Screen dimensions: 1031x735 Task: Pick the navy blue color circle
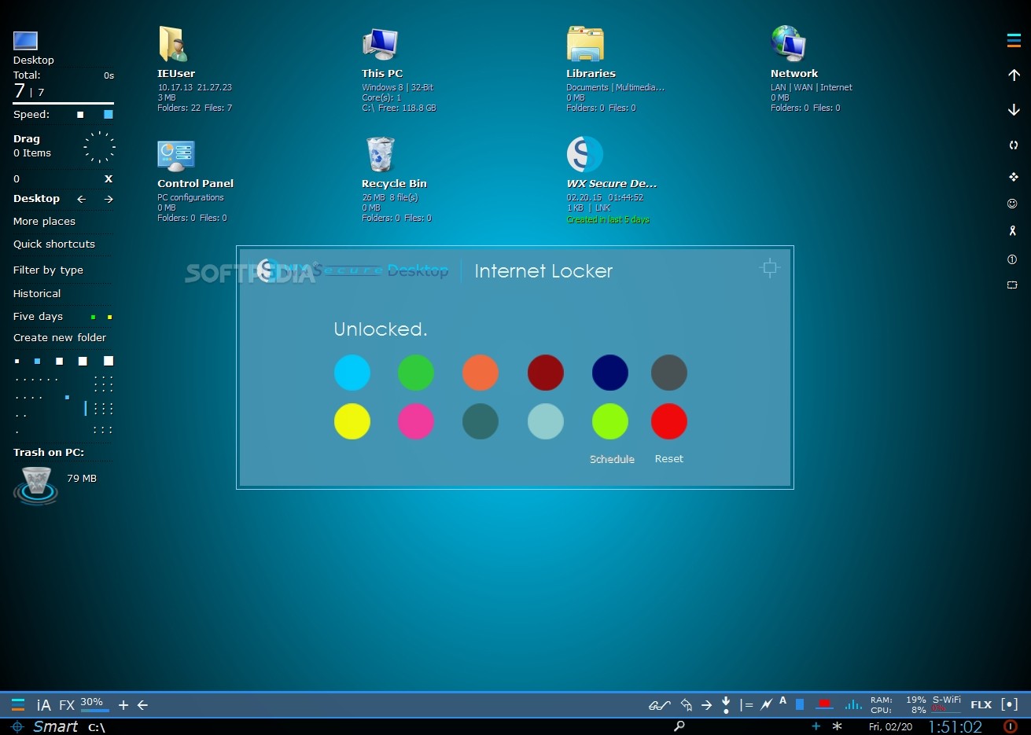coord(610,373)
